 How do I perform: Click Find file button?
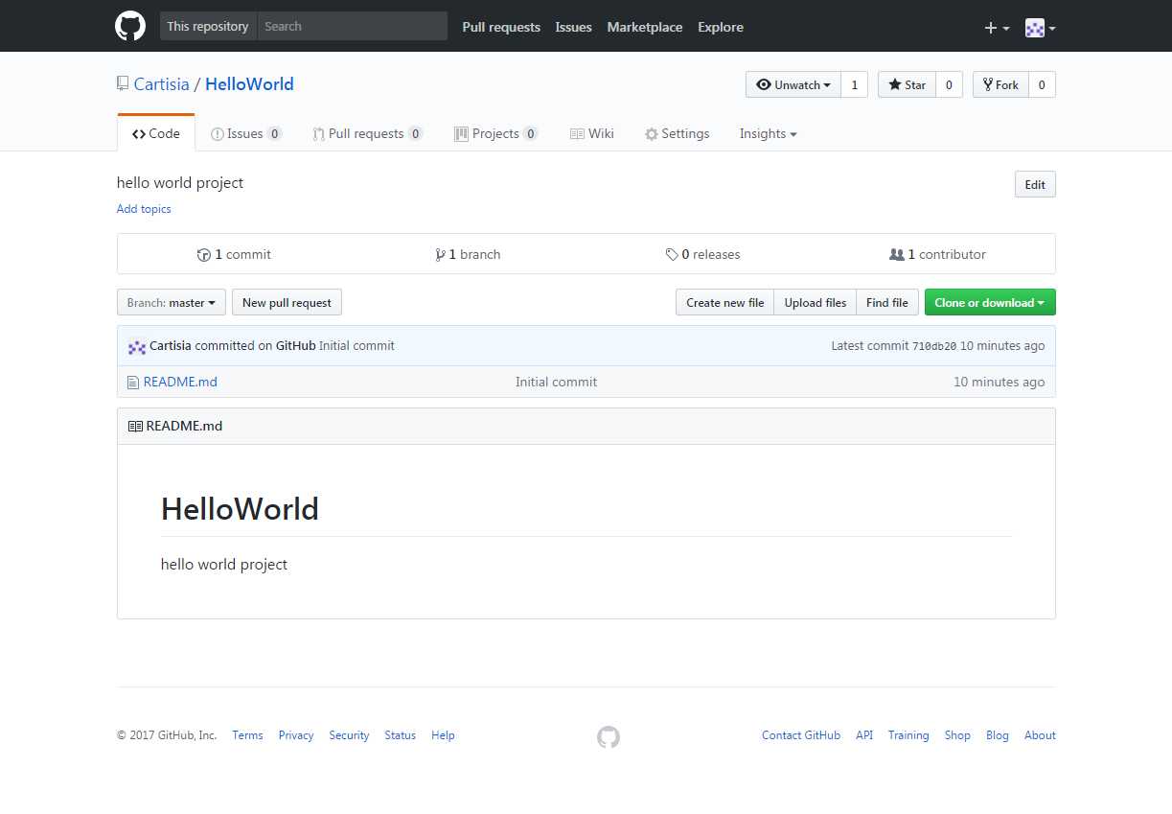point(887,302)
